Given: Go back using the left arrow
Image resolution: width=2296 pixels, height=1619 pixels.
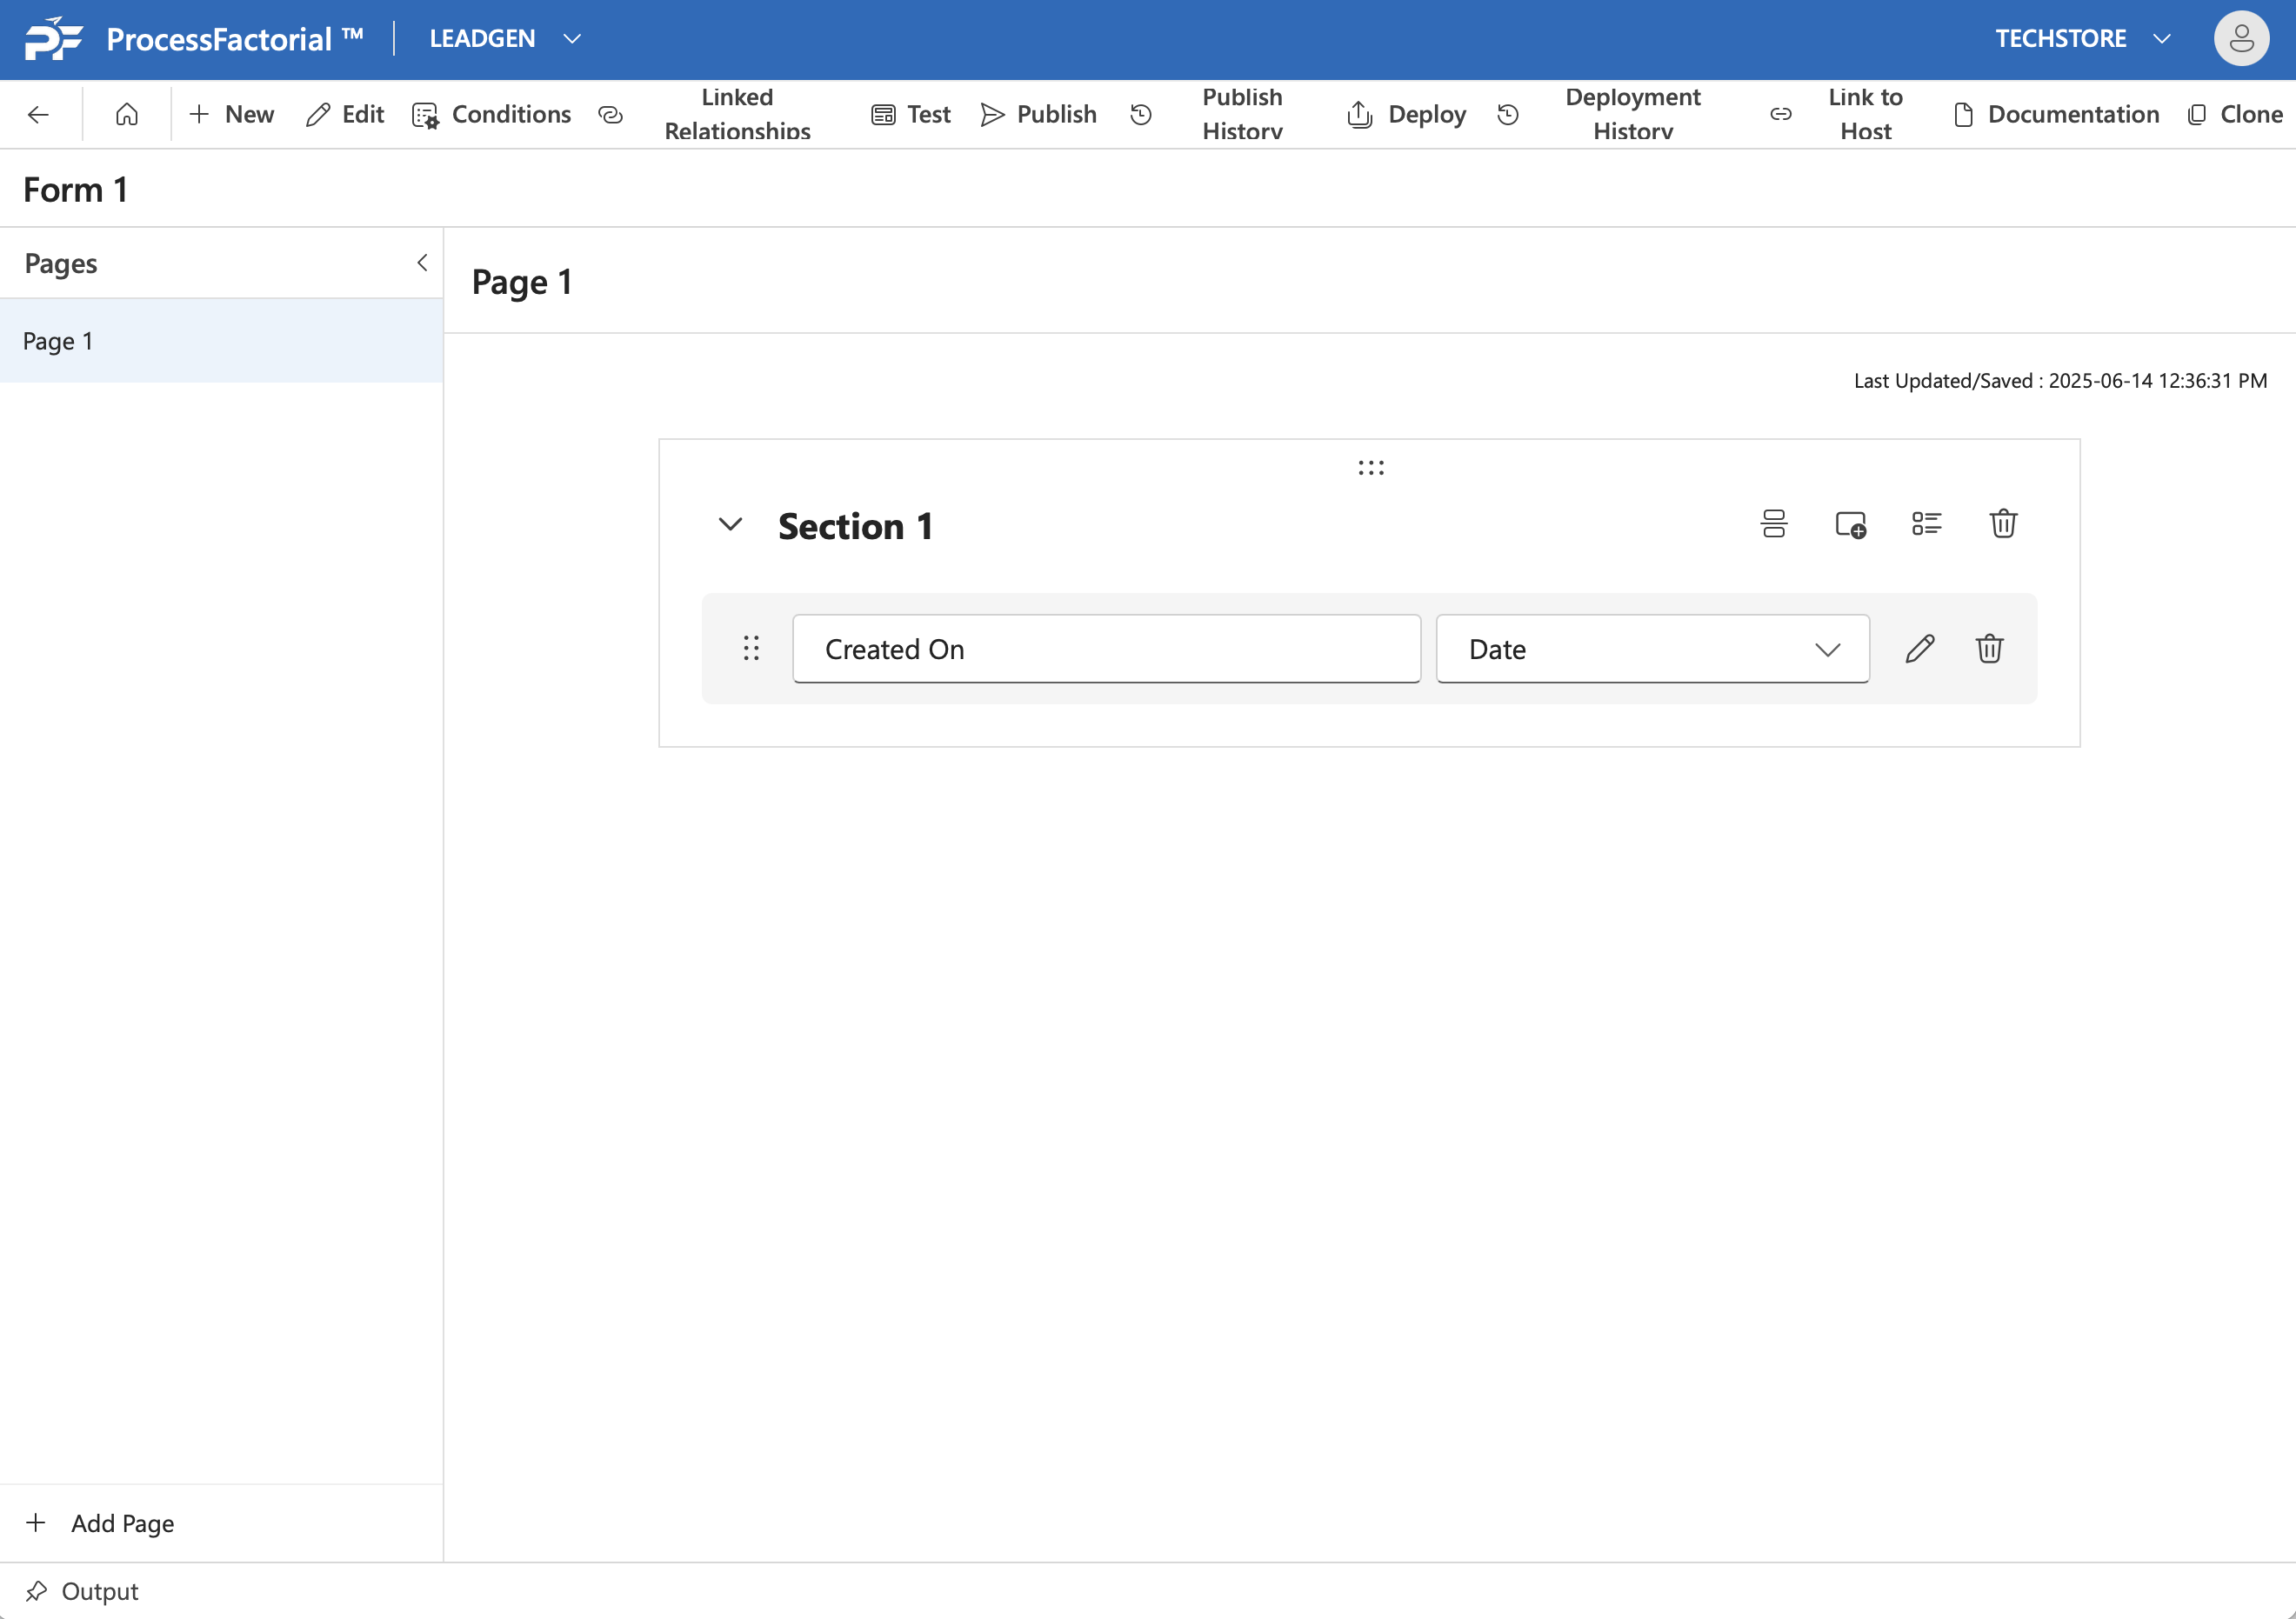Looking at the screenshot, I should pos(38,114).
